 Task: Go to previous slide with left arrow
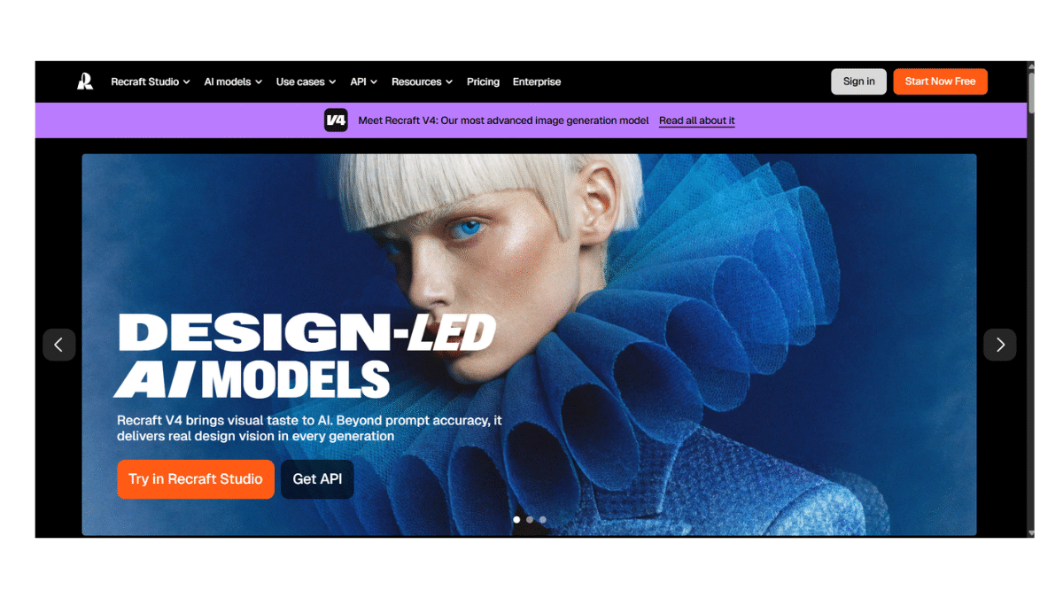point(58,345)
